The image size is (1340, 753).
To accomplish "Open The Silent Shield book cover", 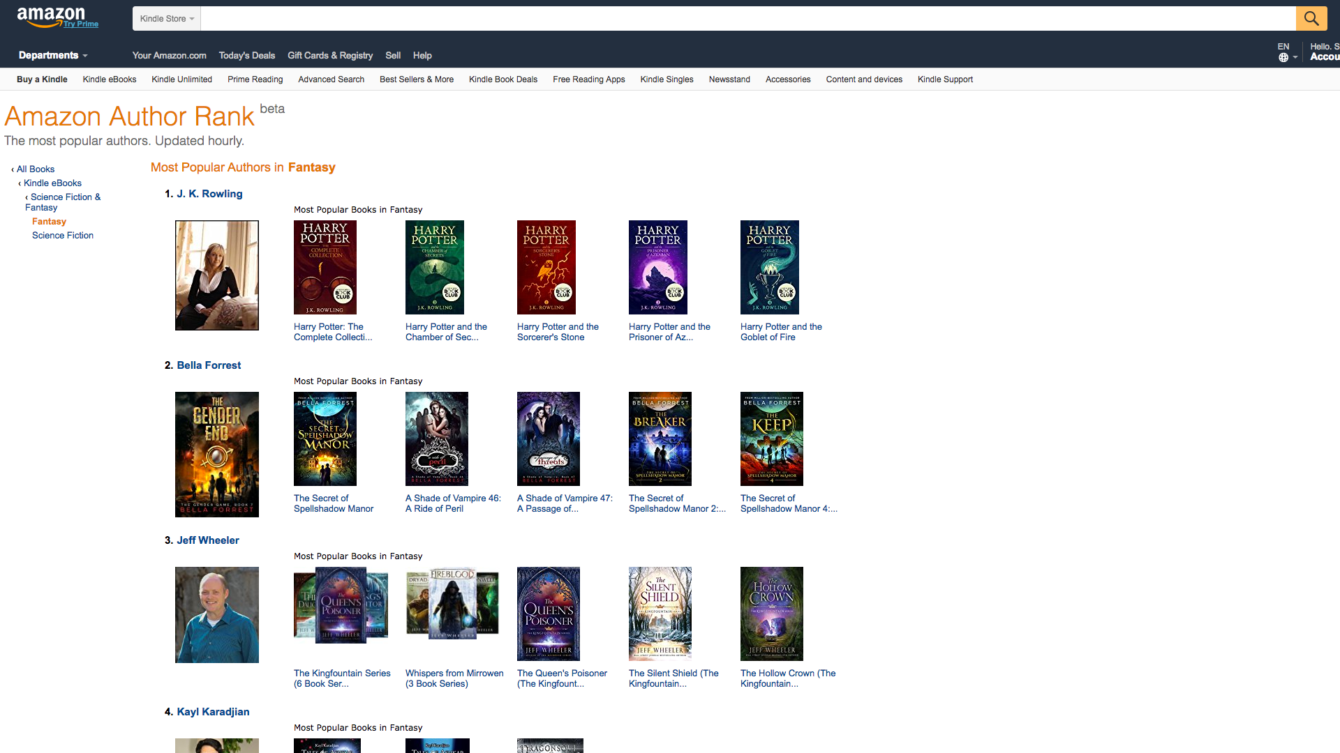I will tap(660, 614).
